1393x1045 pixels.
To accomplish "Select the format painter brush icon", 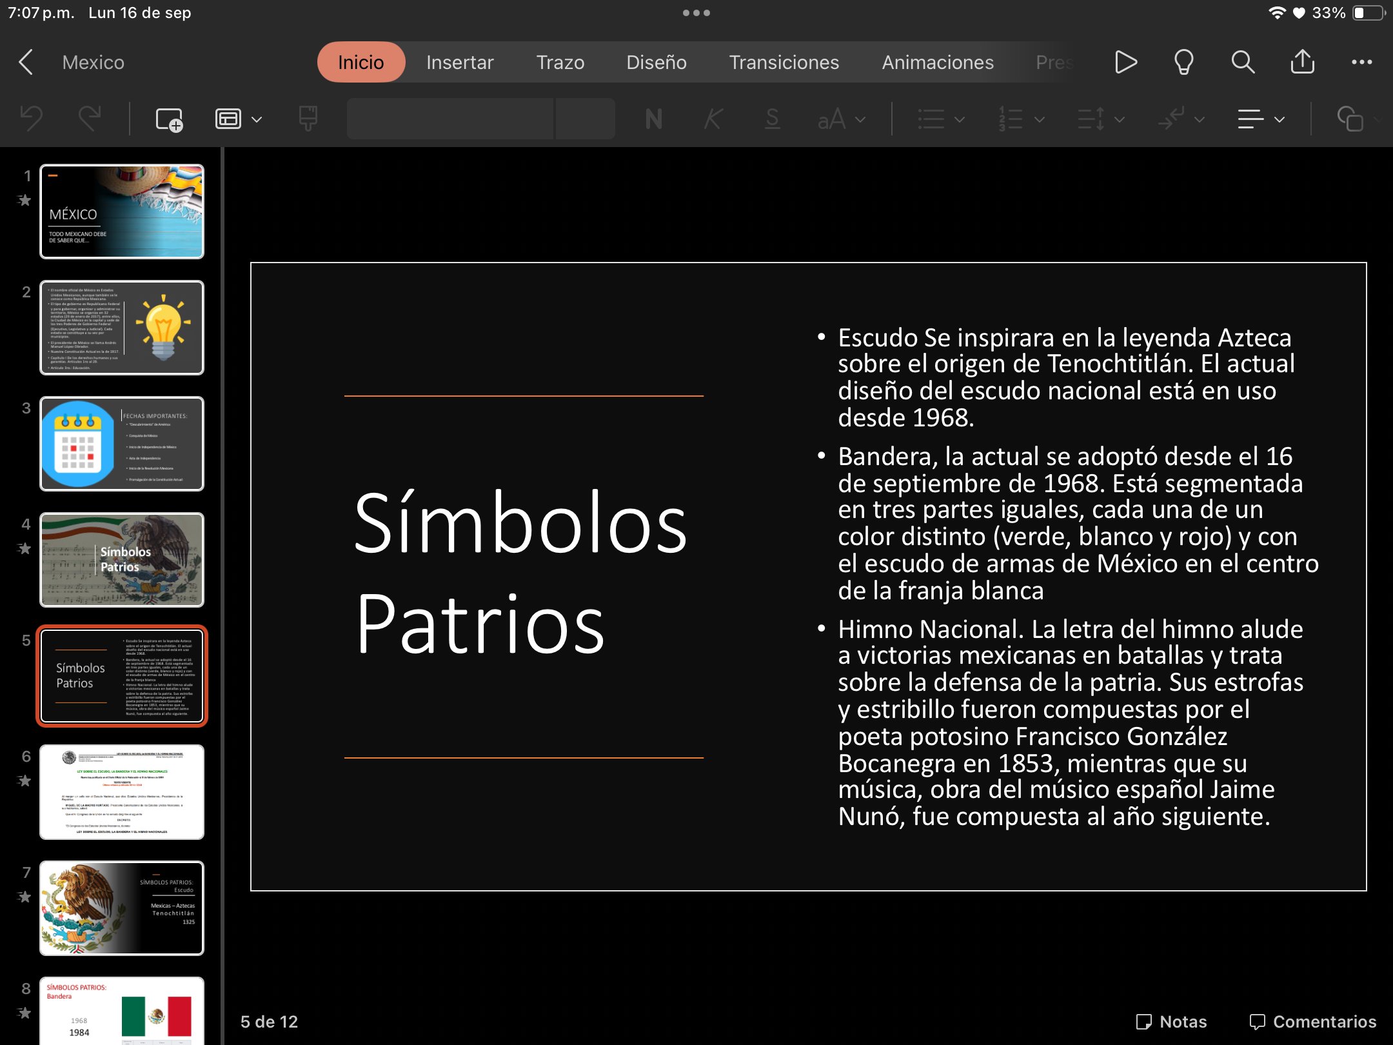I will click(308, 119).
